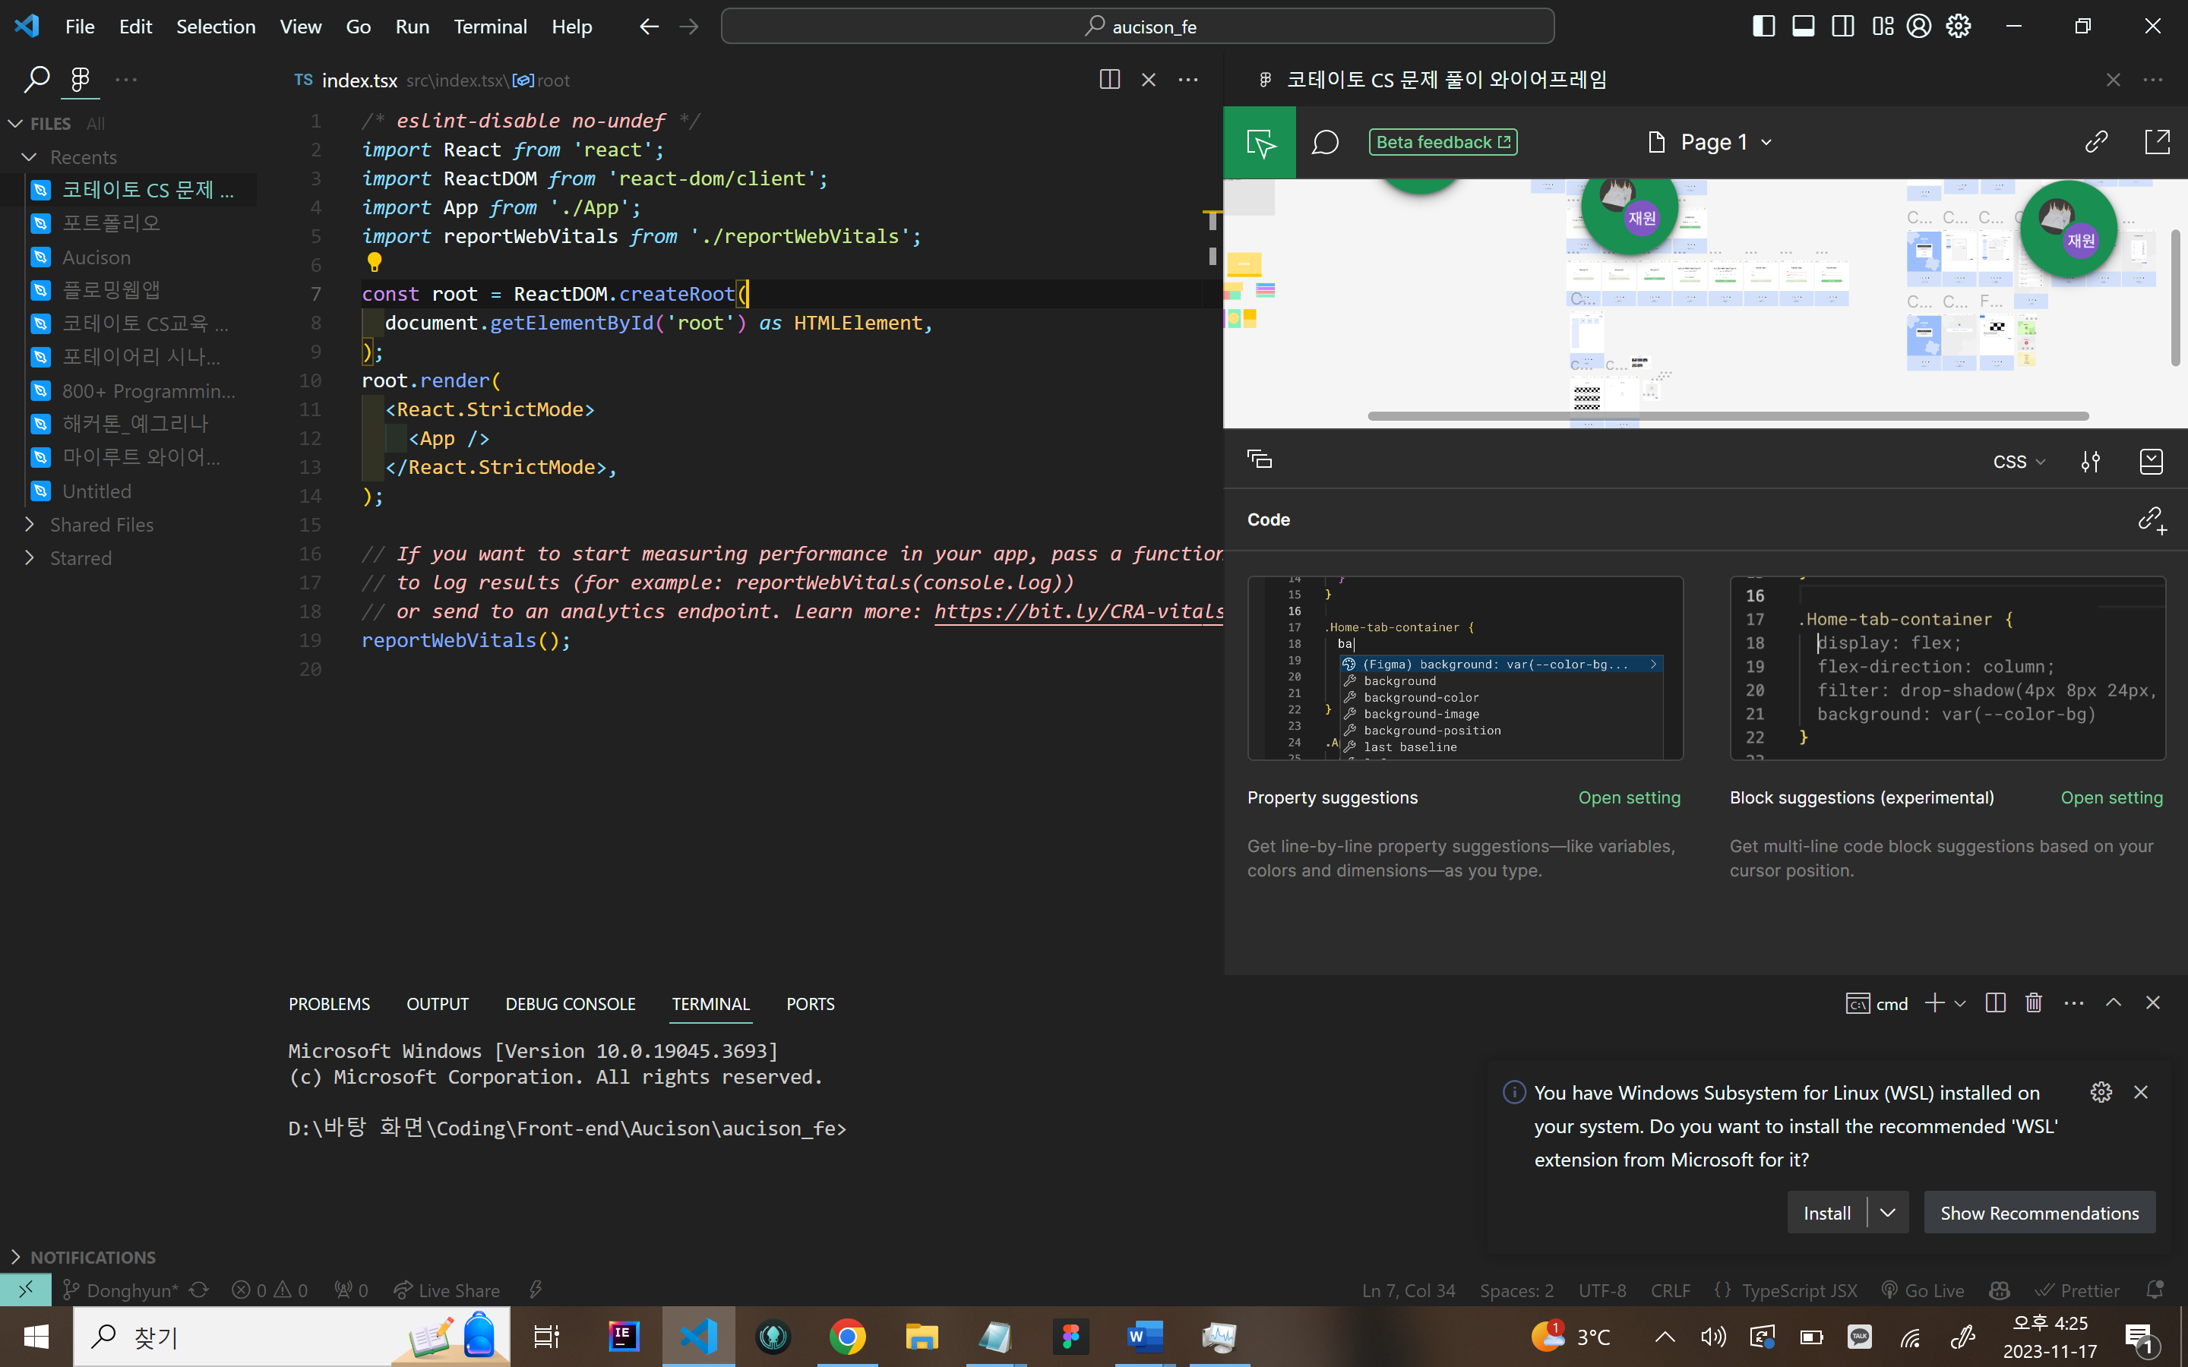Click Install for the WSL extension
Image resolution: width=2188 pixels, height=1367 pixels.
pos(1826,1212)
